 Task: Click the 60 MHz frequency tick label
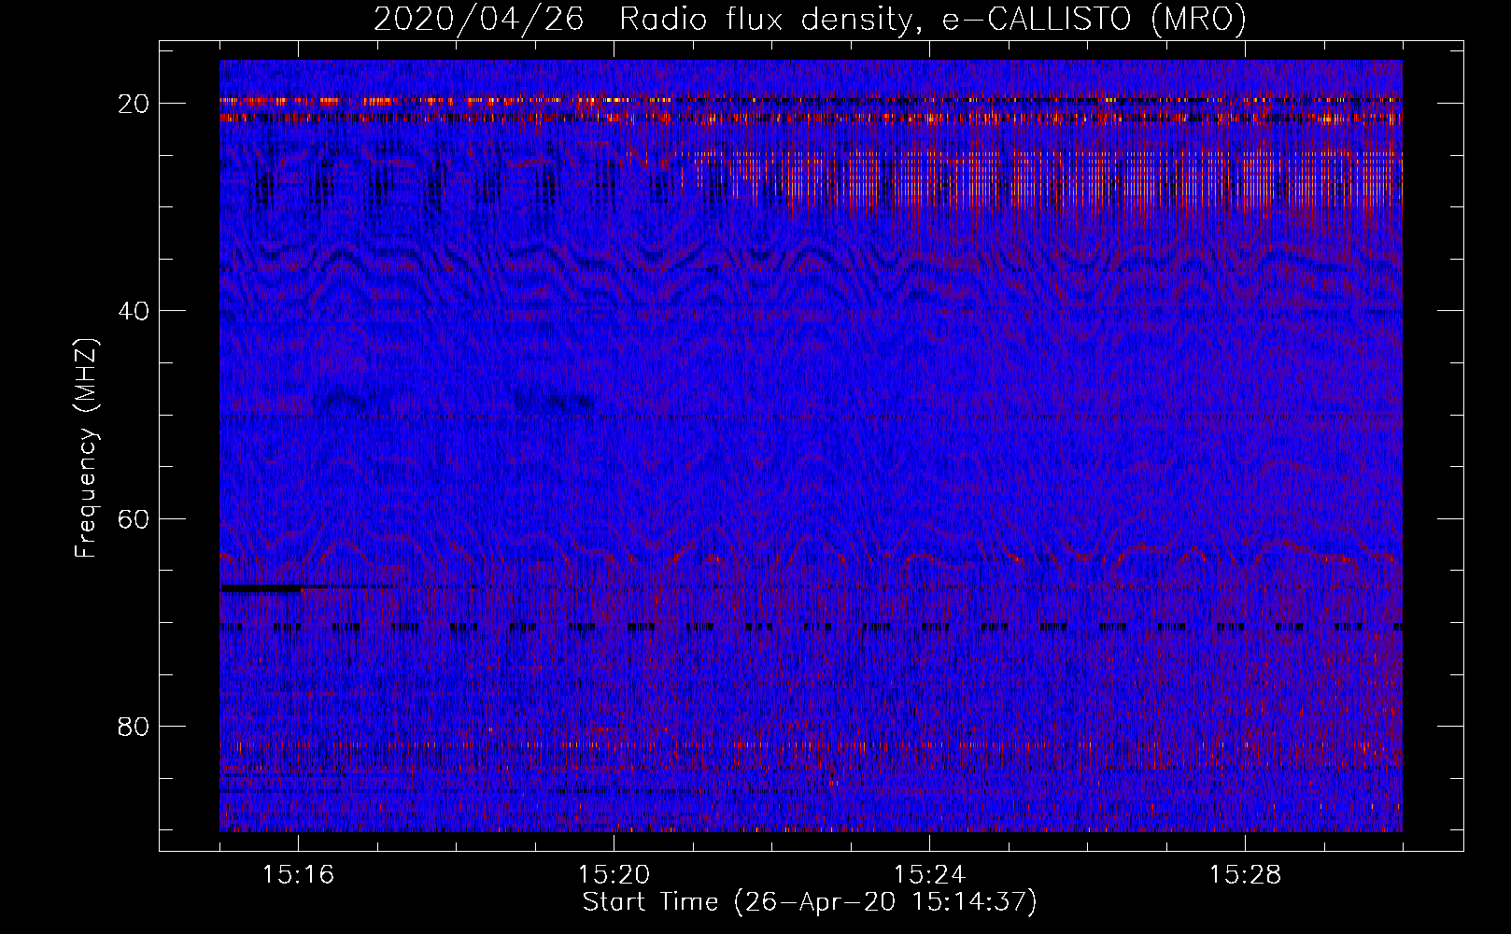[x=134, y=517]
